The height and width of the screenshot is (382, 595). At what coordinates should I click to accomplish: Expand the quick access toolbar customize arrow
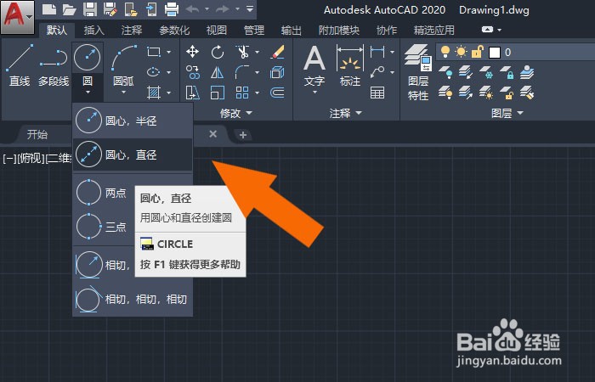250,8
